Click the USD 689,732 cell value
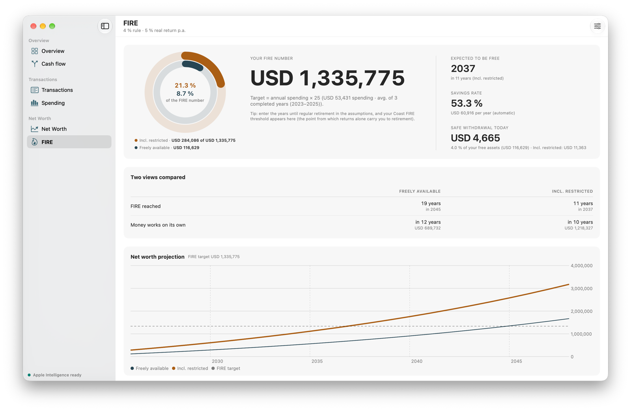631x411 pixels. pos(428,228)
